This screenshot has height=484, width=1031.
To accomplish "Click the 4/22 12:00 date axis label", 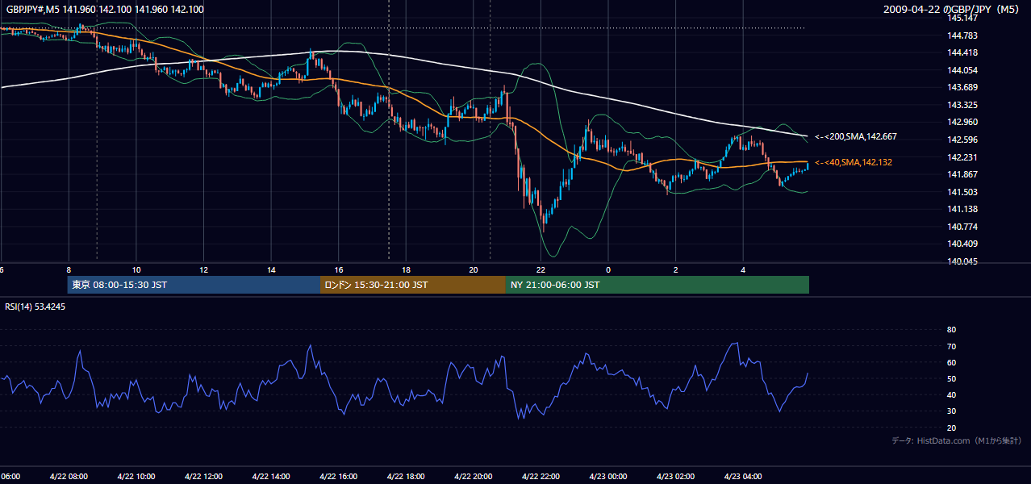I will (203, 476).
